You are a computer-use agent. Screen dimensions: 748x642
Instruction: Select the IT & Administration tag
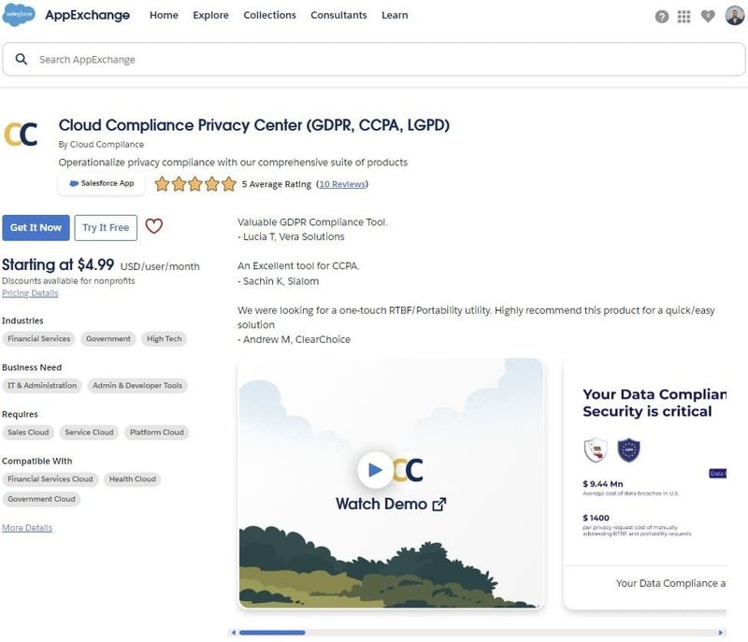click(x=42, y=386)
